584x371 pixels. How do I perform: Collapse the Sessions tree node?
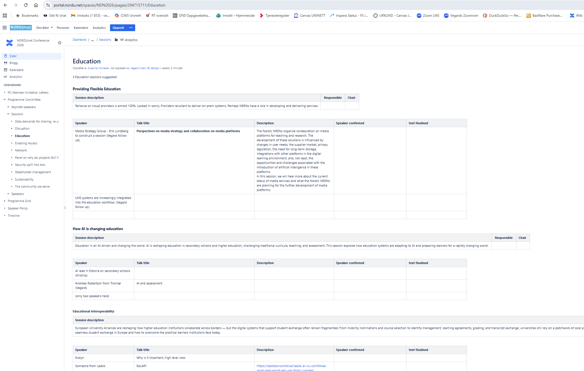(x=8, y=114)
